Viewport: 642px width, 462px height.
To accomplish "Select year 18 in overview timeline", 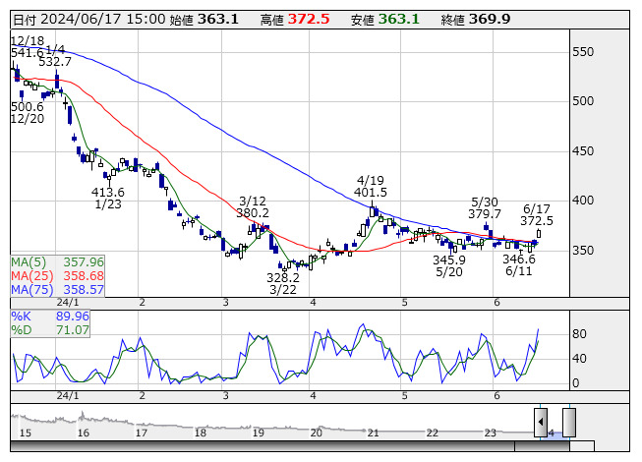I will point(200,433).
